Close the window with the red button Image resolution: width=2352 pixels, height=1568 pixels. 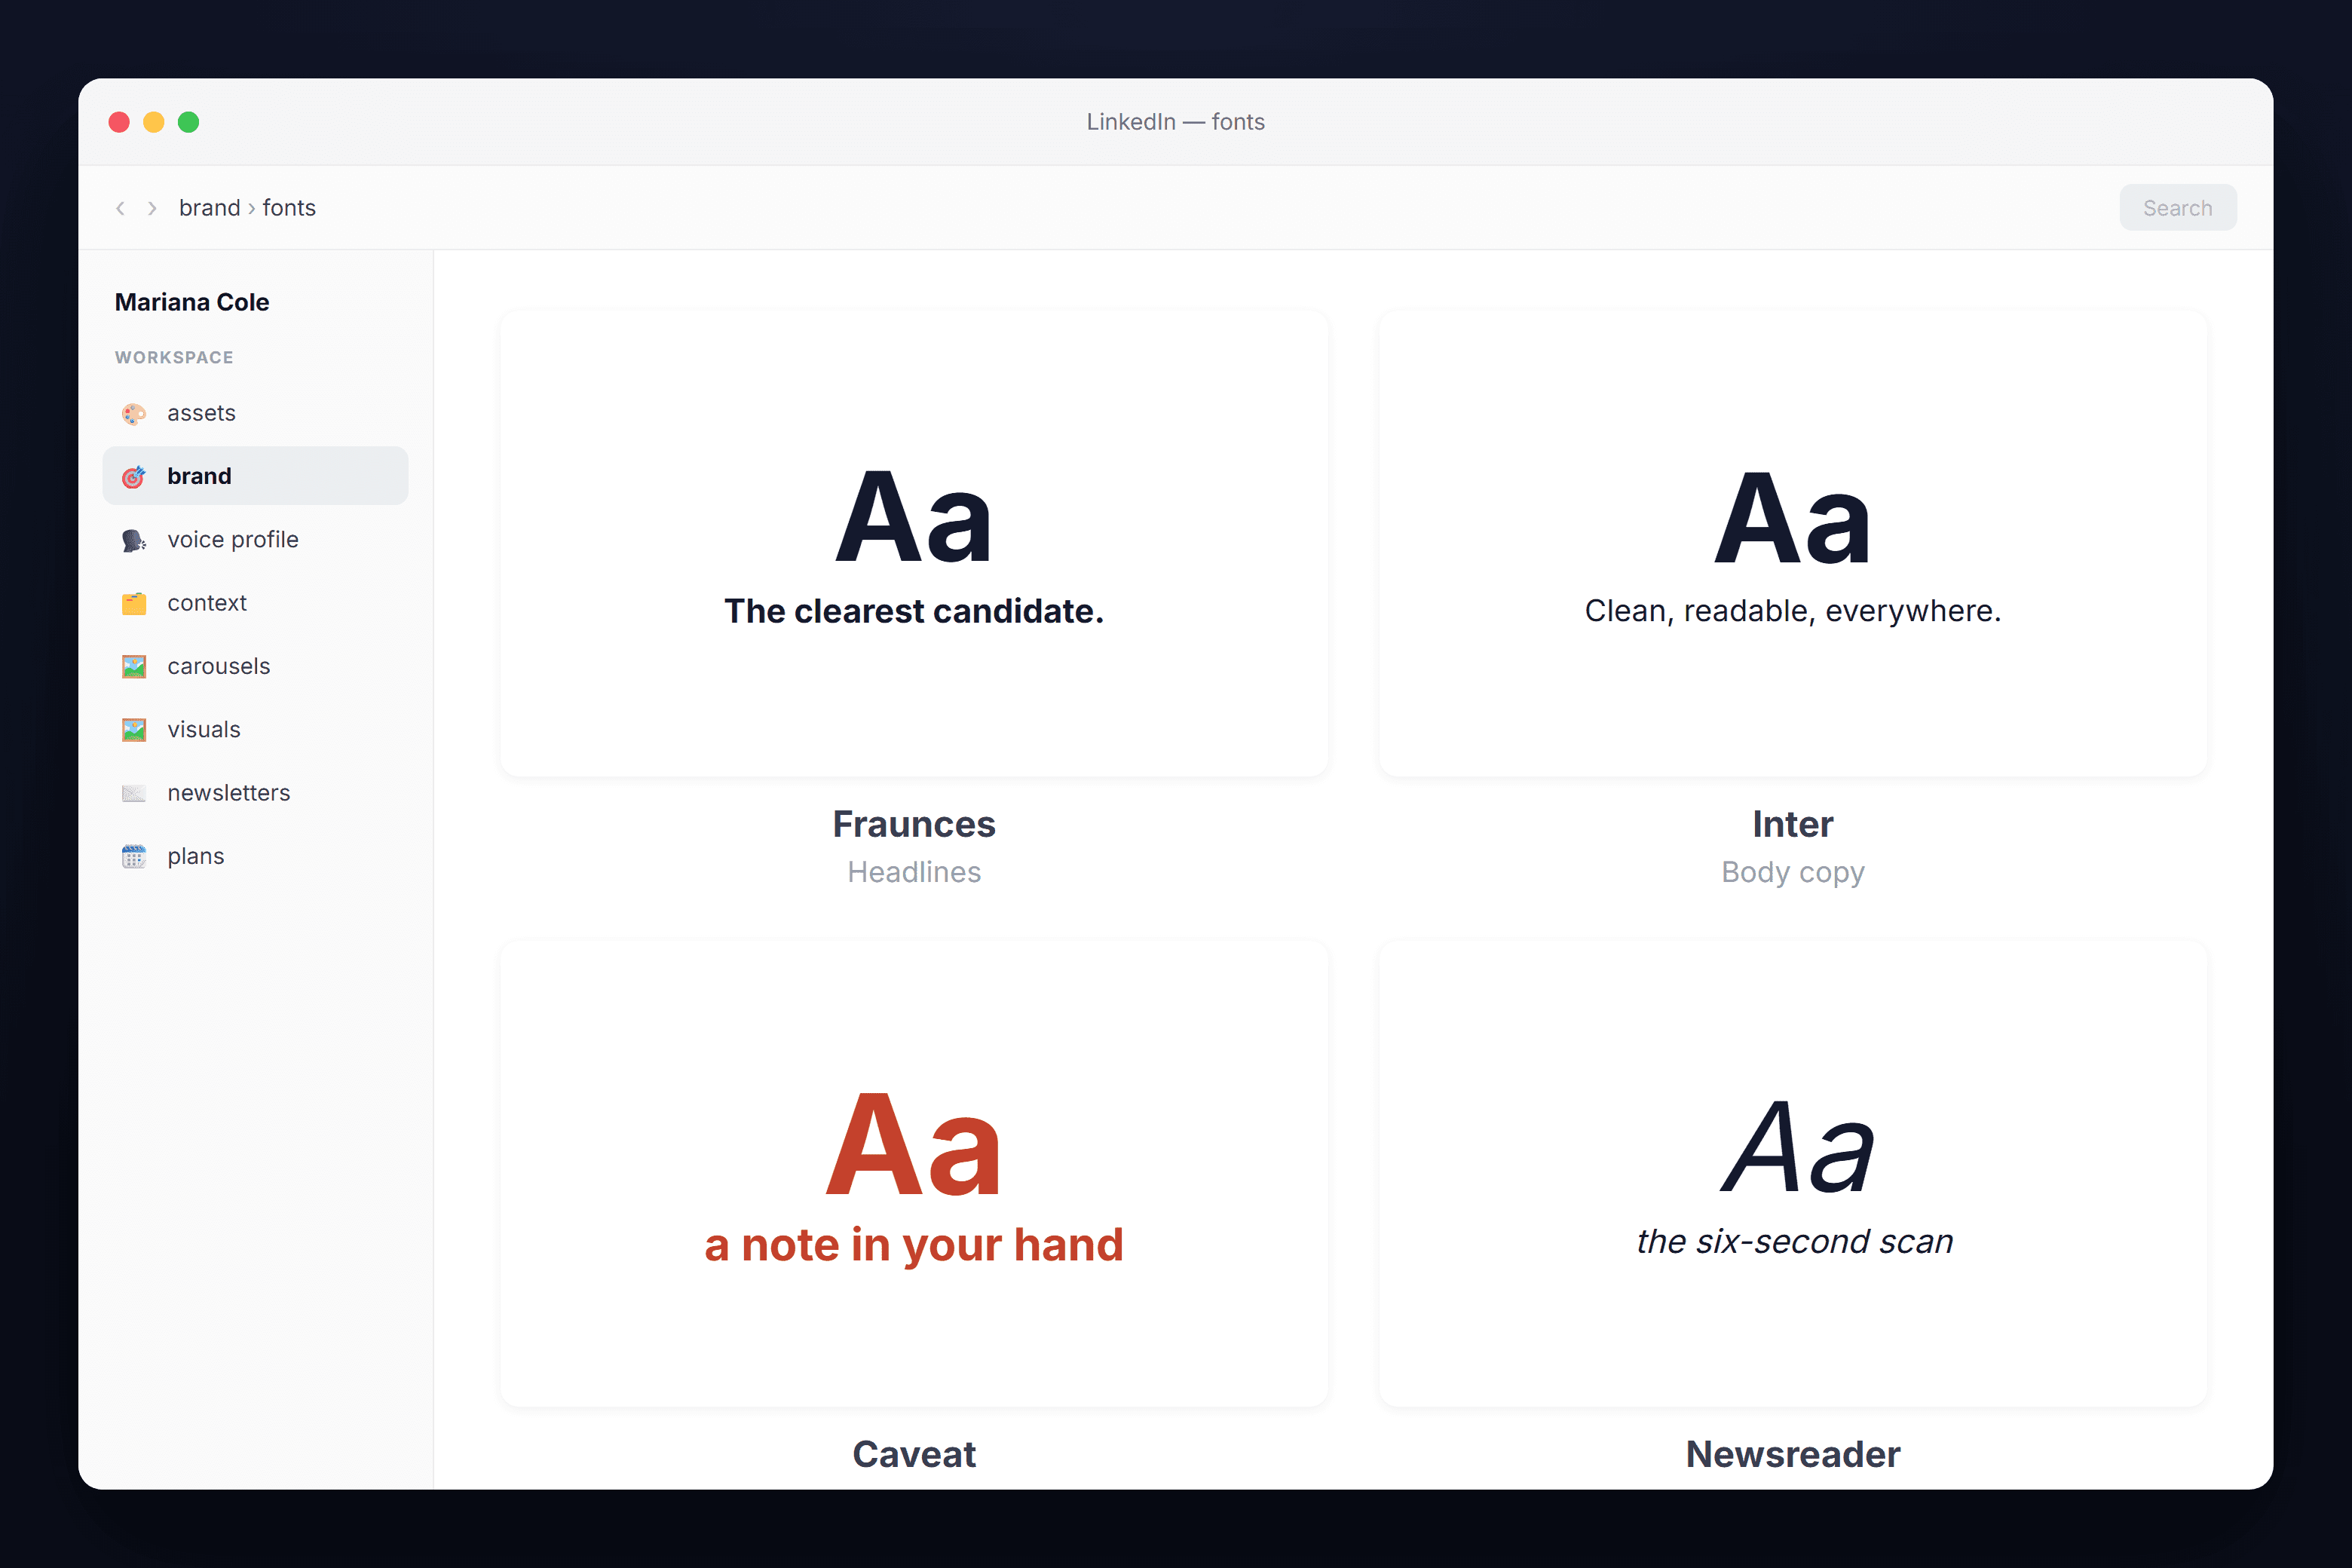click(119, 122)
